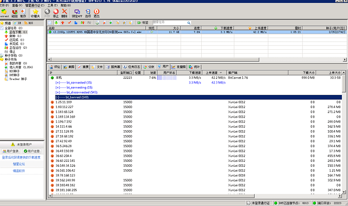This screenshot has width=348, height=206.
Task: Sort by 上传速度 column header arrow
Action: tap(221, 73)
